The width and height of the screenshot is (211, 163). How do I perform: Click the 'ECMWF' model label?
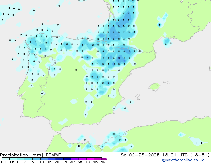click(54, 155)
